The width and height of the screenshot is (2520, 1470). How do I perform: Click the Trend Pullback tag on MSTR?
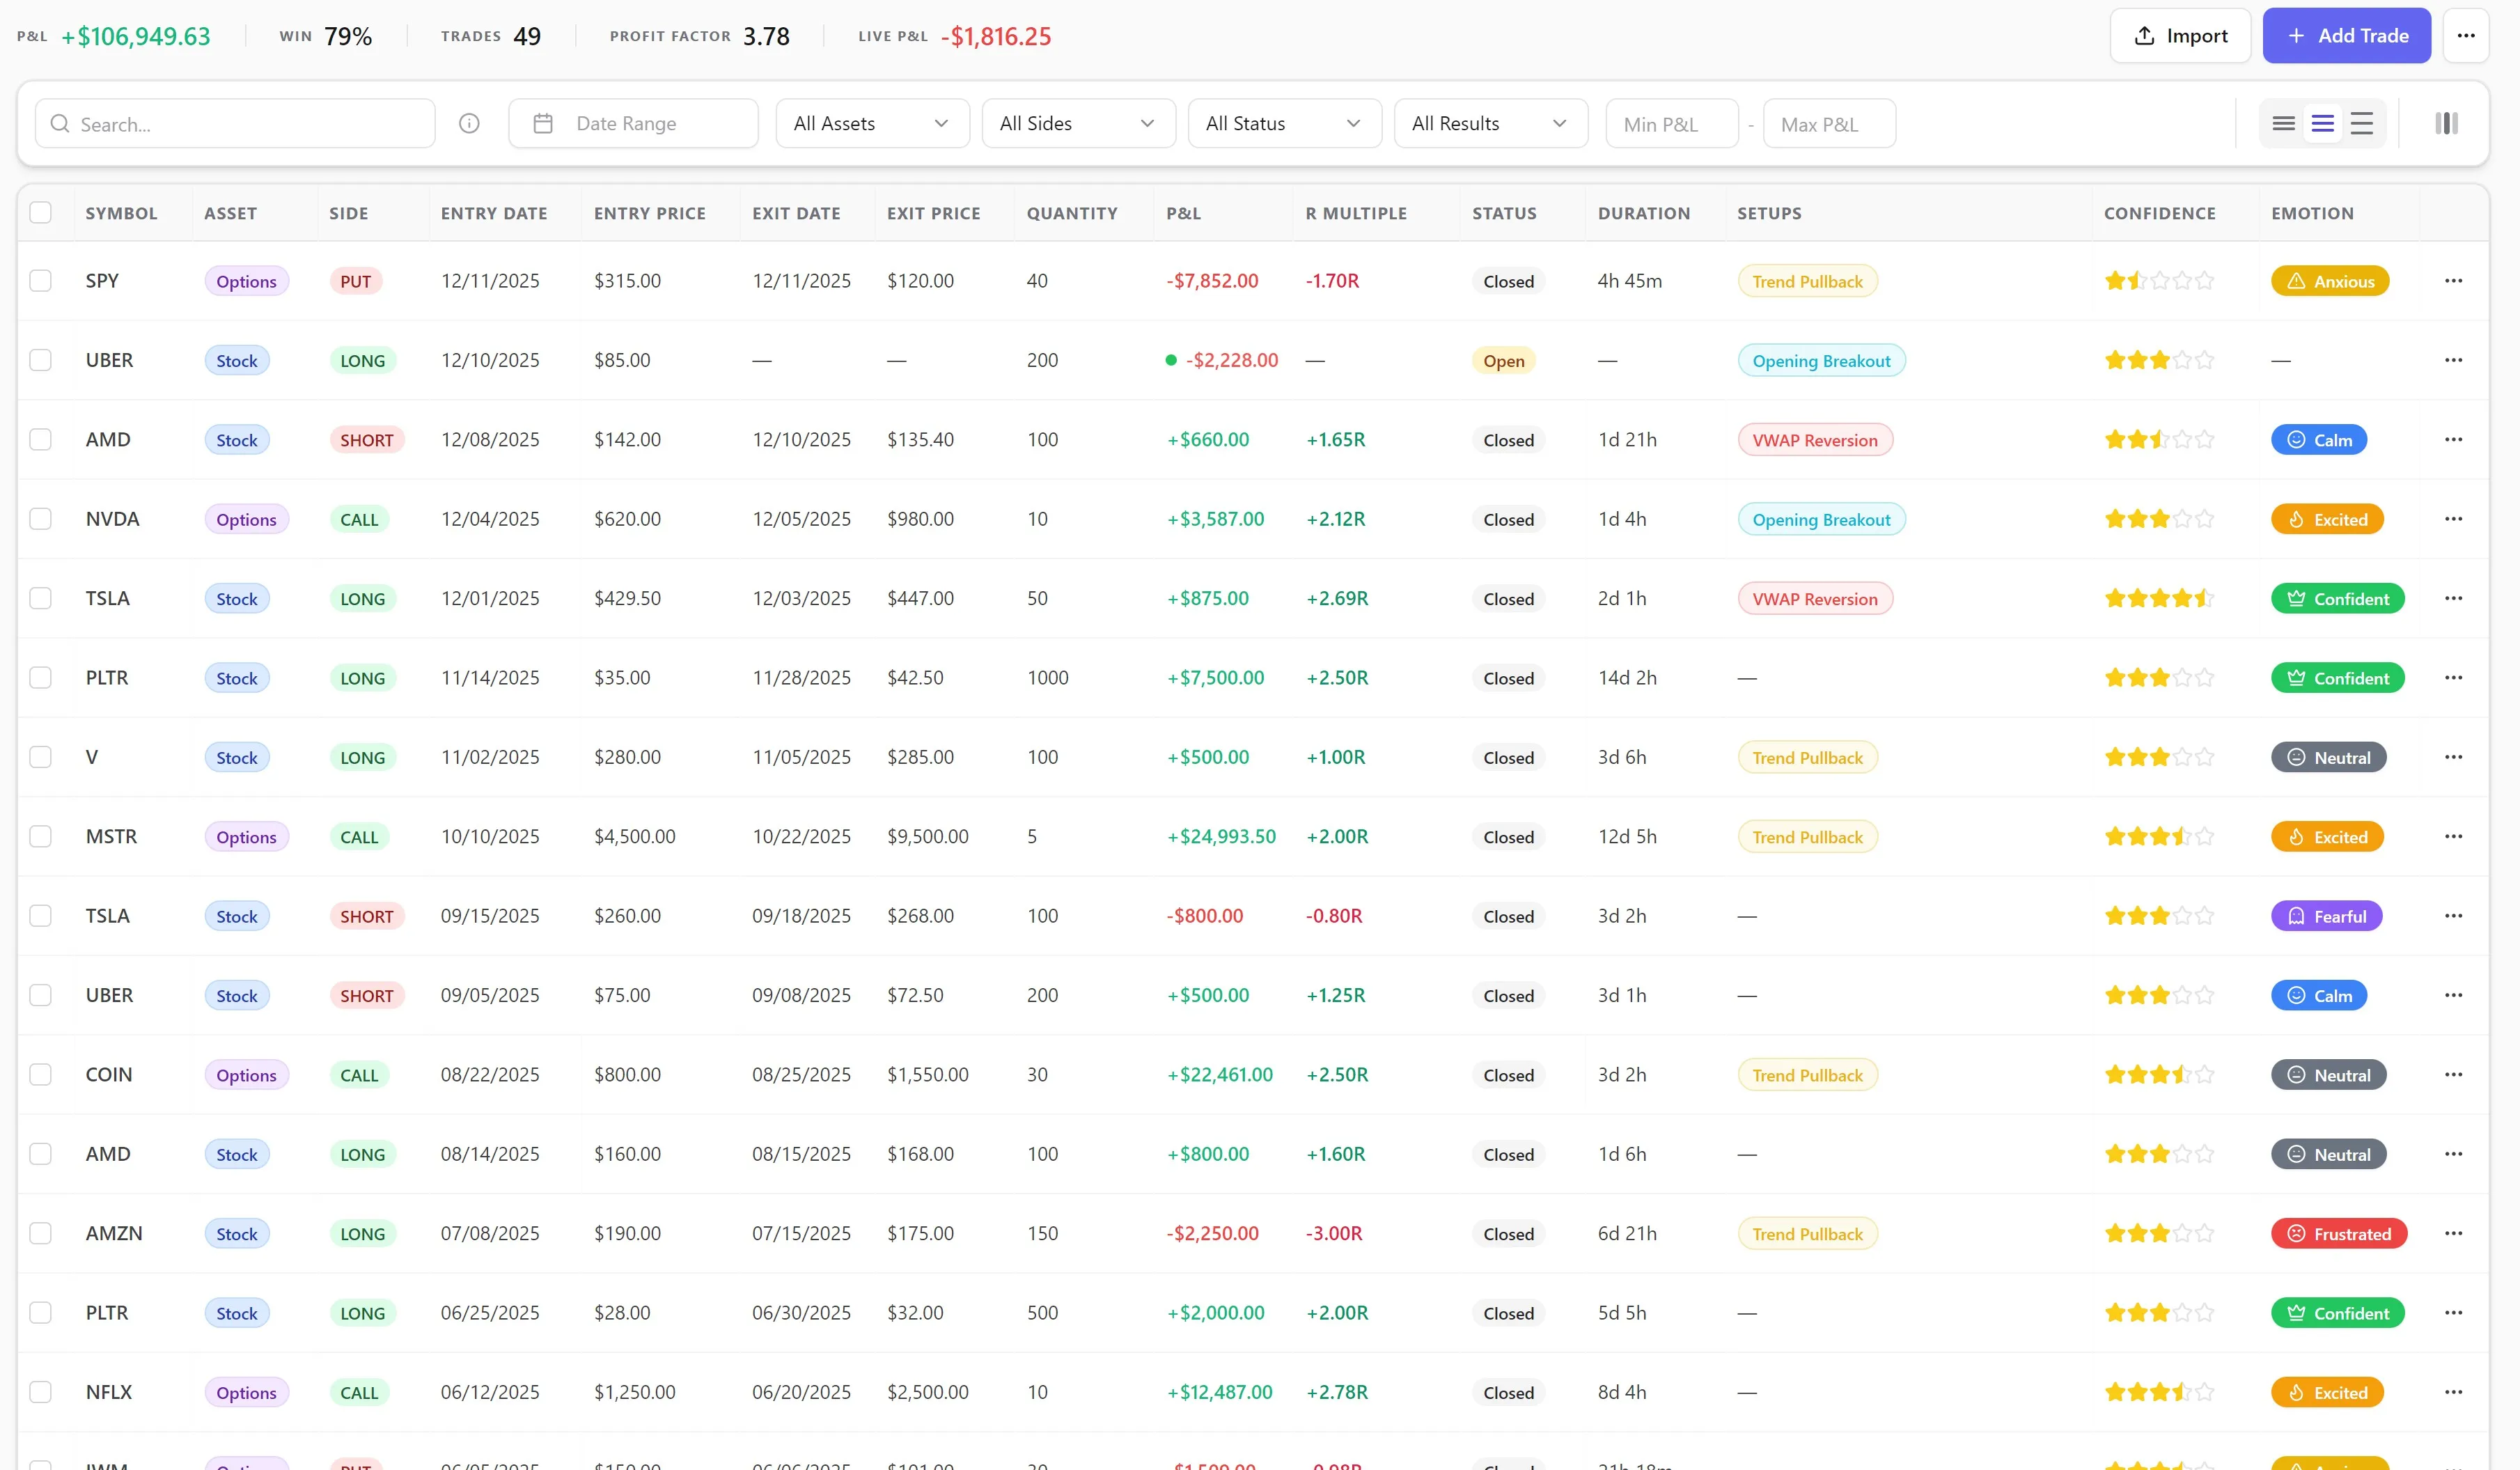1807,837
